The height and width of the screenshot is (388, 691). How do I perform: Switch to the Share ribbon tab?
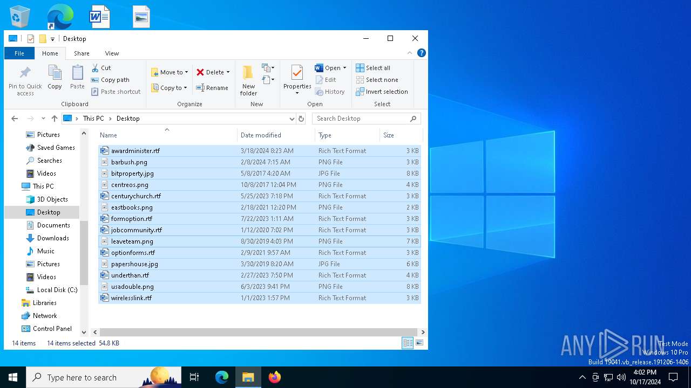pyautogui.click(x=82, y=53)
